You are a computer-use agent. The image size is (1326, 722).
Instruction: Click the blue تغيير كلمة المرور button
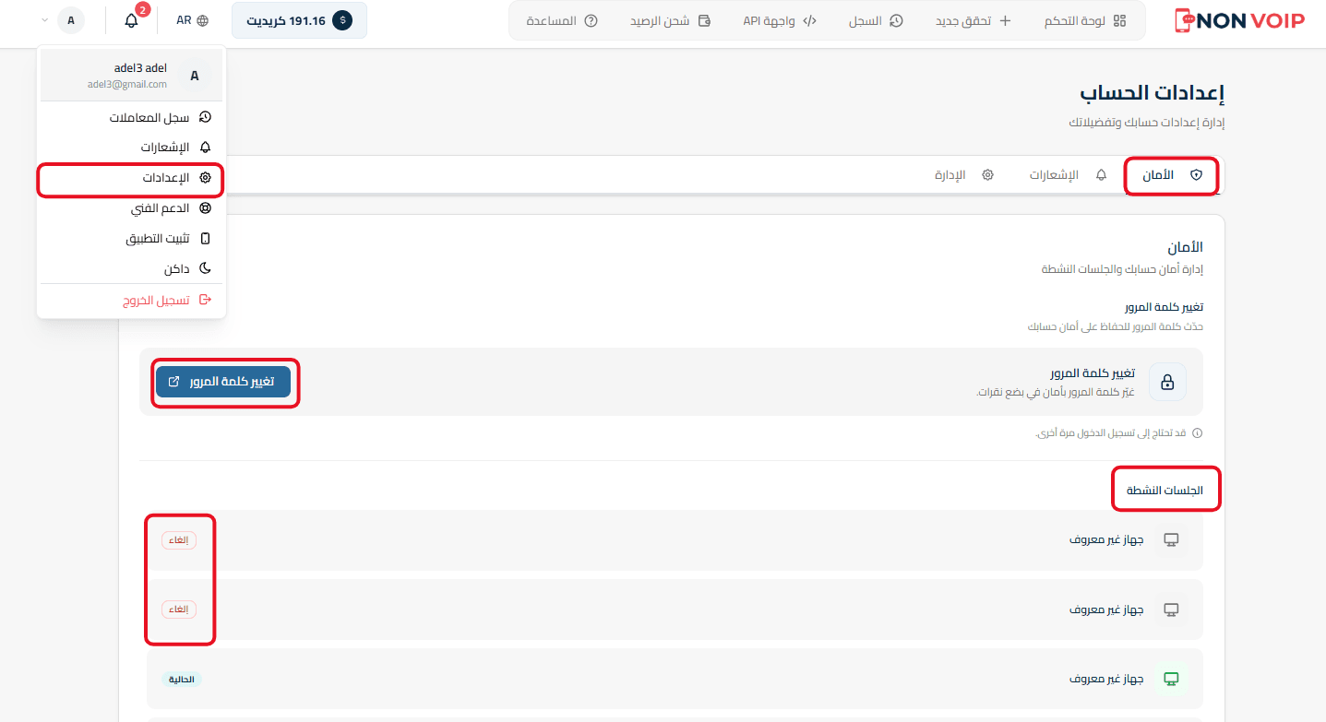tap(223, 382)
